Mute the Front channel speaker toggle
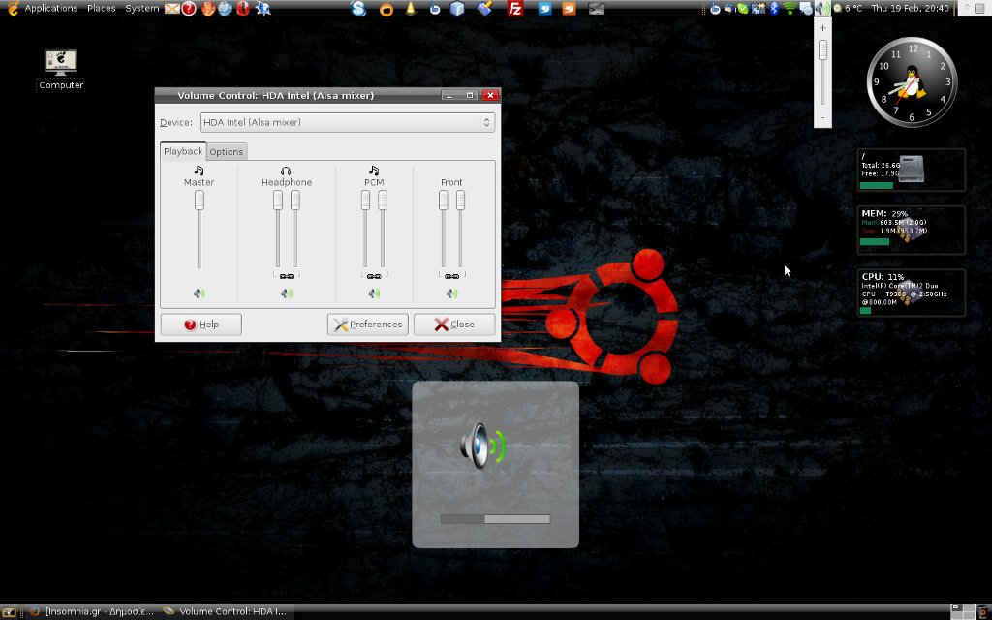The image size is (992, 620). (x=451, y=294)
